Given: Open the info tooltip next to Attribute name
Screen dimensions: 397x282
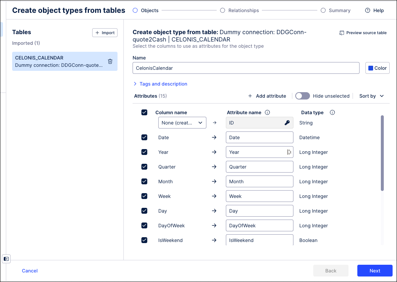Looking at the screenshot, I should 268,112.
